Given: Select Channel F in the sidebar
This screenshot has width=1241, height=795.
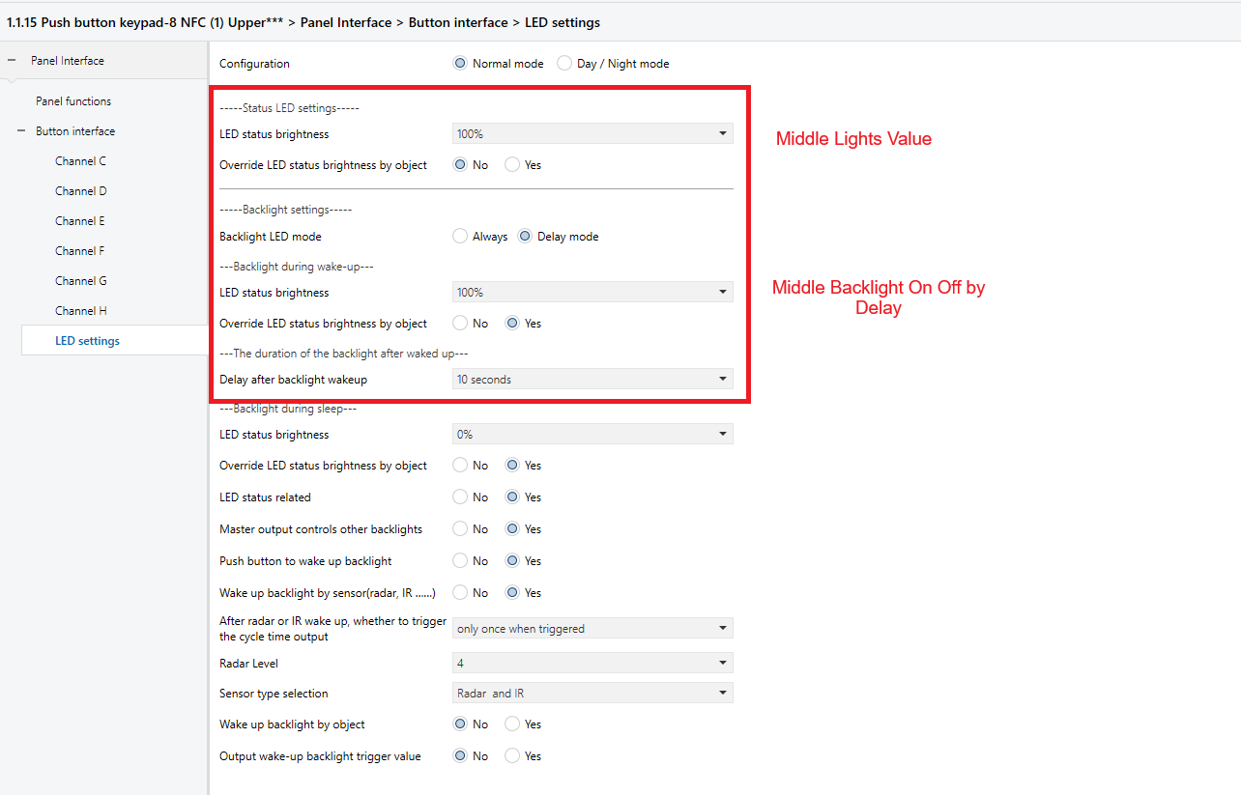Looking at the screenshot, I should [80, 251].
